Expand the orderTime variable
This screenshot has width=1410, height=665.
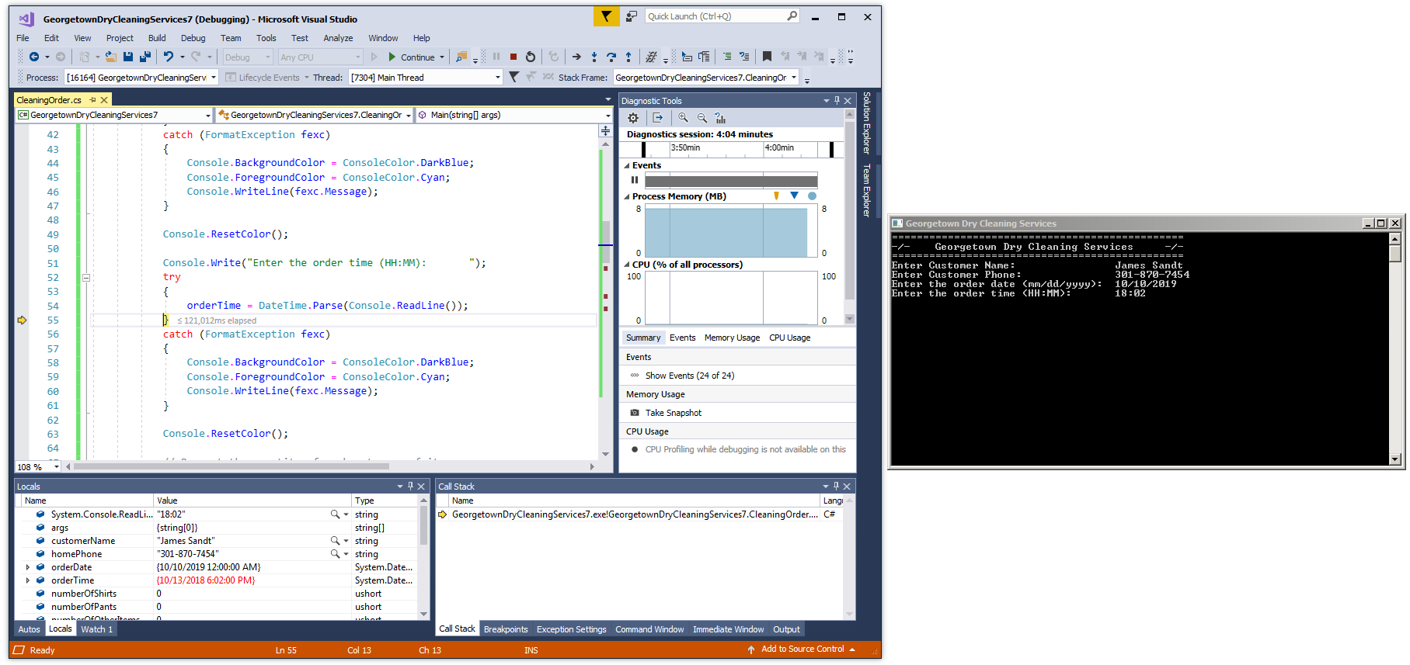tap(28, 580)
